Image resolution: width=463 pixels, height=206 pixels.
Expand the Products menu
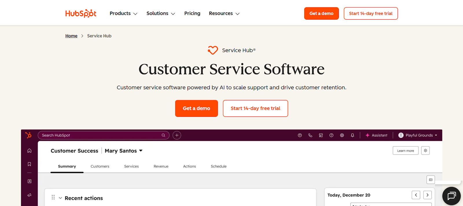click(x=123, y=13)
